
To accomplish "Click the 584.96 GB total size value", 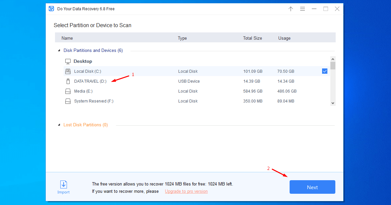I will tap(253, 91).
